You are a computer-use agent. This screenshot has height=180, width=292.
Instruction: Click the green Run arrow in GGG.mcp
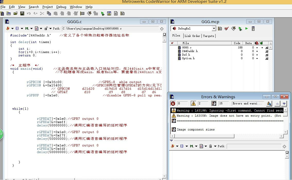[x=247, y=28]
